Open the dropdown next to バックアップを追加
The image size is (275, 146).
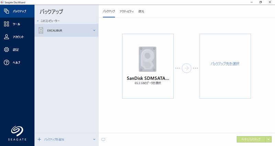[x=94, y=139]
